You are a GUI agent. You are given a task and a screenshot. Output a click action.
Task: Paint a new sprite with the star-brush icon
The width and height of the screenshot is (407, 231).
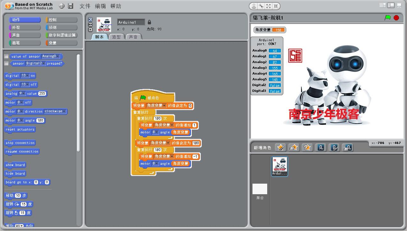(x=281, y=147)
